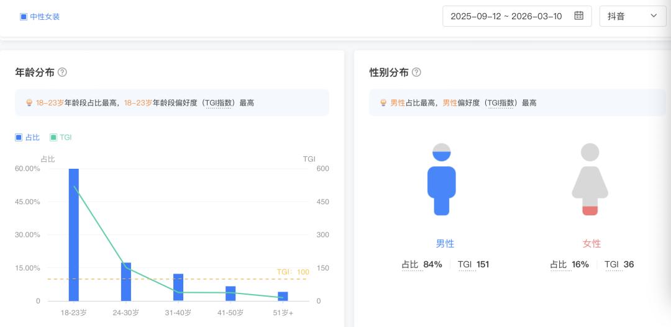Click the gray female figure icon

[590, 180]
